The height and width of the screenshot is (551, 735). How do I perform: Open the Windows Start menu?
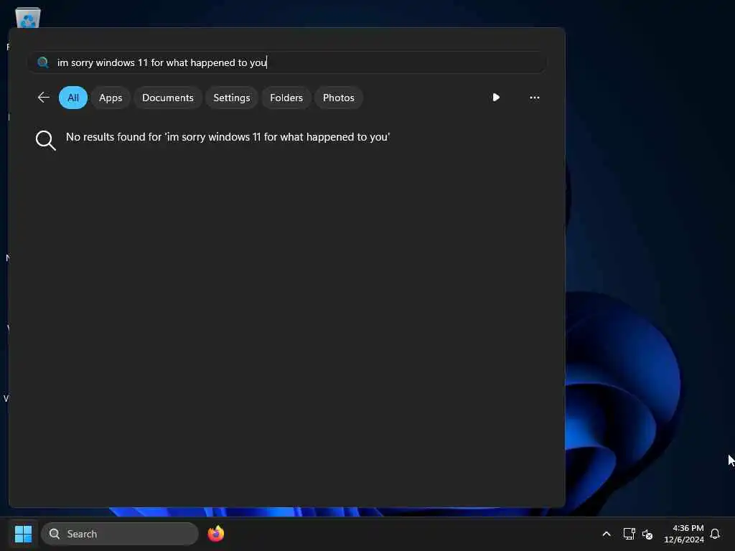point(23,534)
